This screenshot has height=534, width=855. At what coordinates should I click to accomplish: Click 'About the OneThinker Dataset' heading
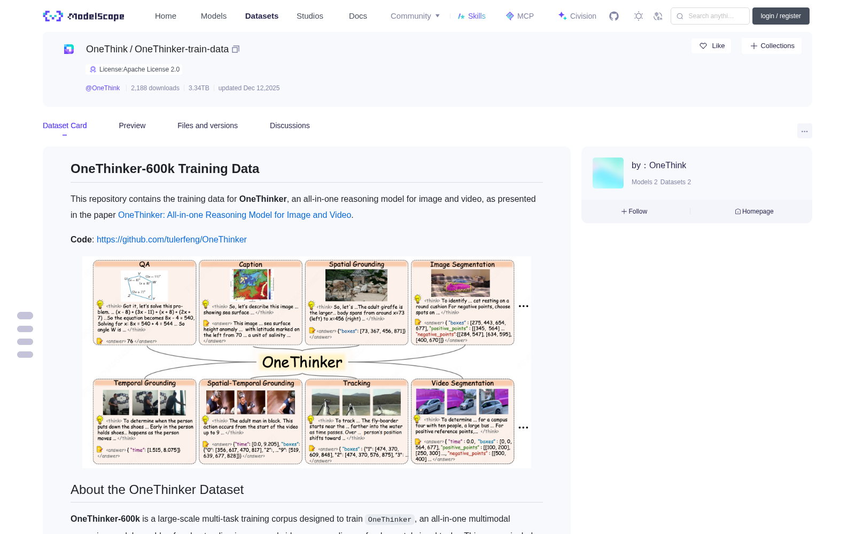[x=157, y=490]
